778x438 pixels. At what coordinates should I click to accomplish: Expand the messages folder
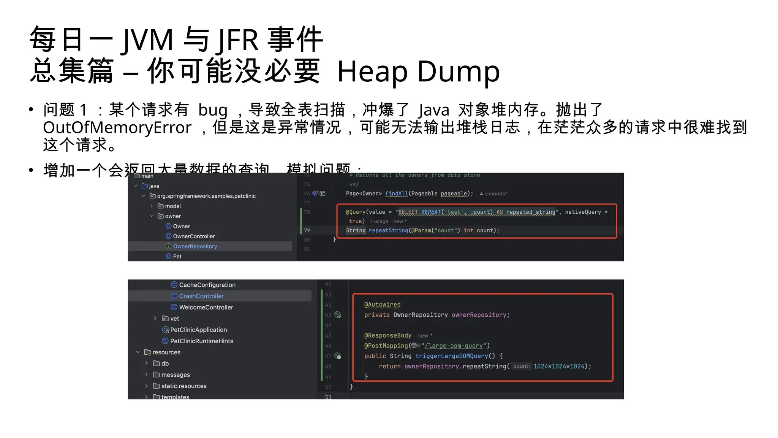146,375
